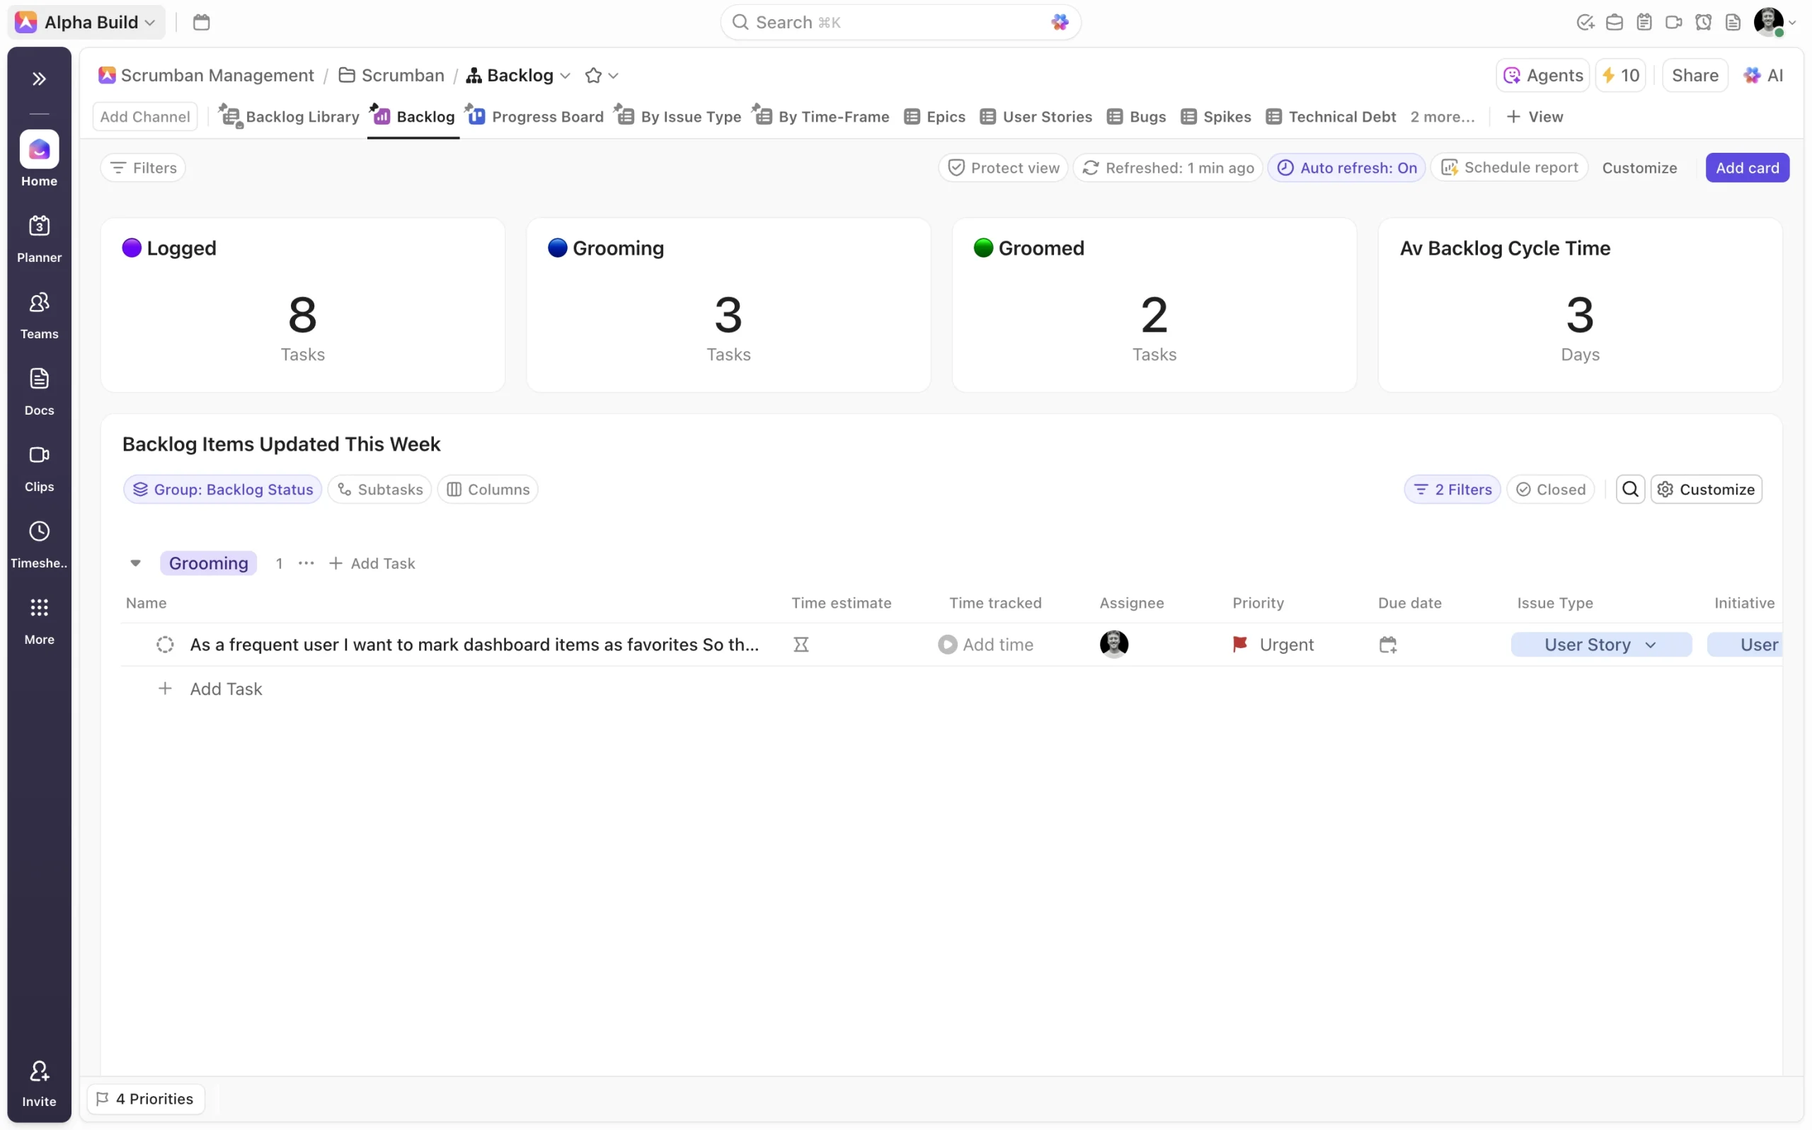The image size is (1812, 1130).
Task: Click the Add card button
Action: tap(1746, 168)
